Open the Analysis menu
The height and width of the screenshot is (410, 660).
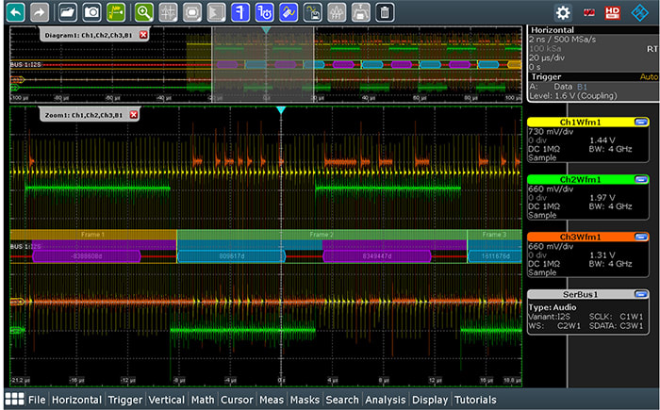pos(385,400)
